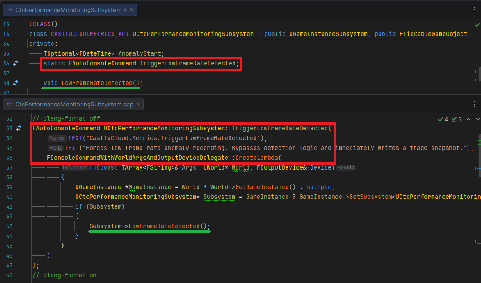Click AnomalyStart member on header line 35
481x283 pixels.
click(140, 53)
